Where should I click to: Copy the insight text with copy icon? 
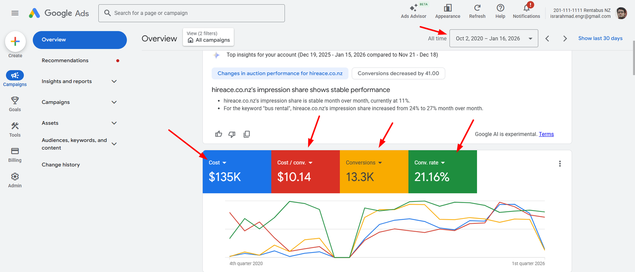(246, 134)
